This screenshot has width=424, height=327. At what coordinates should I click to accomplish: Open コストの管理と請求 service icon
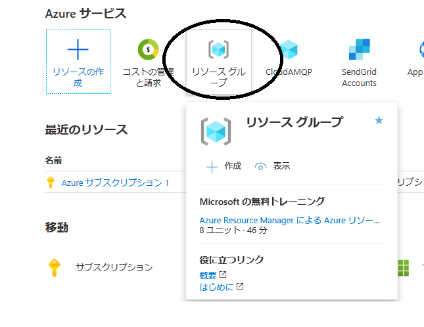click(148, 49)
